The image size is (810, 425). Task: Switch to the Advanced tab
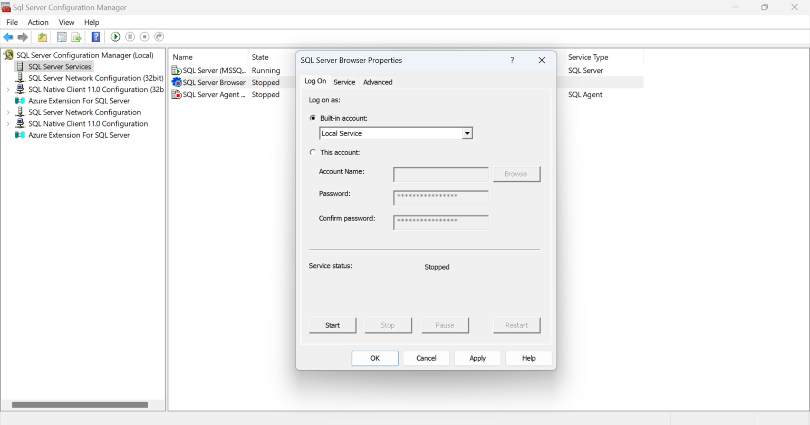tap(378, 82)
